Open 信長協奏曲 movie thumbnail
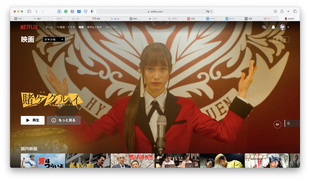 267,161
